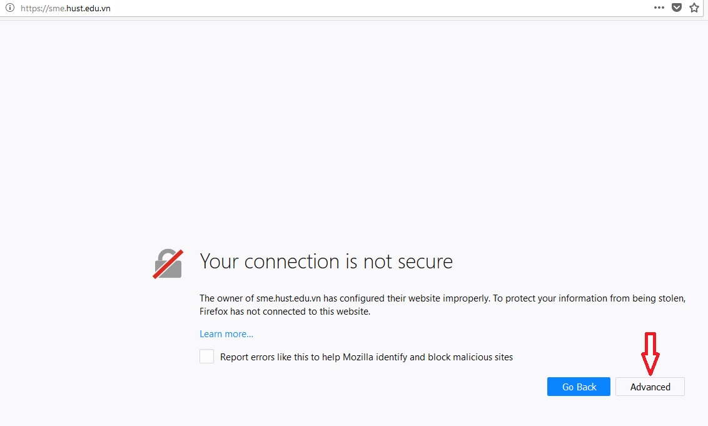
Task: Click 'The owner of sme.hust.edu.vn' sentence
Action: 263,298
